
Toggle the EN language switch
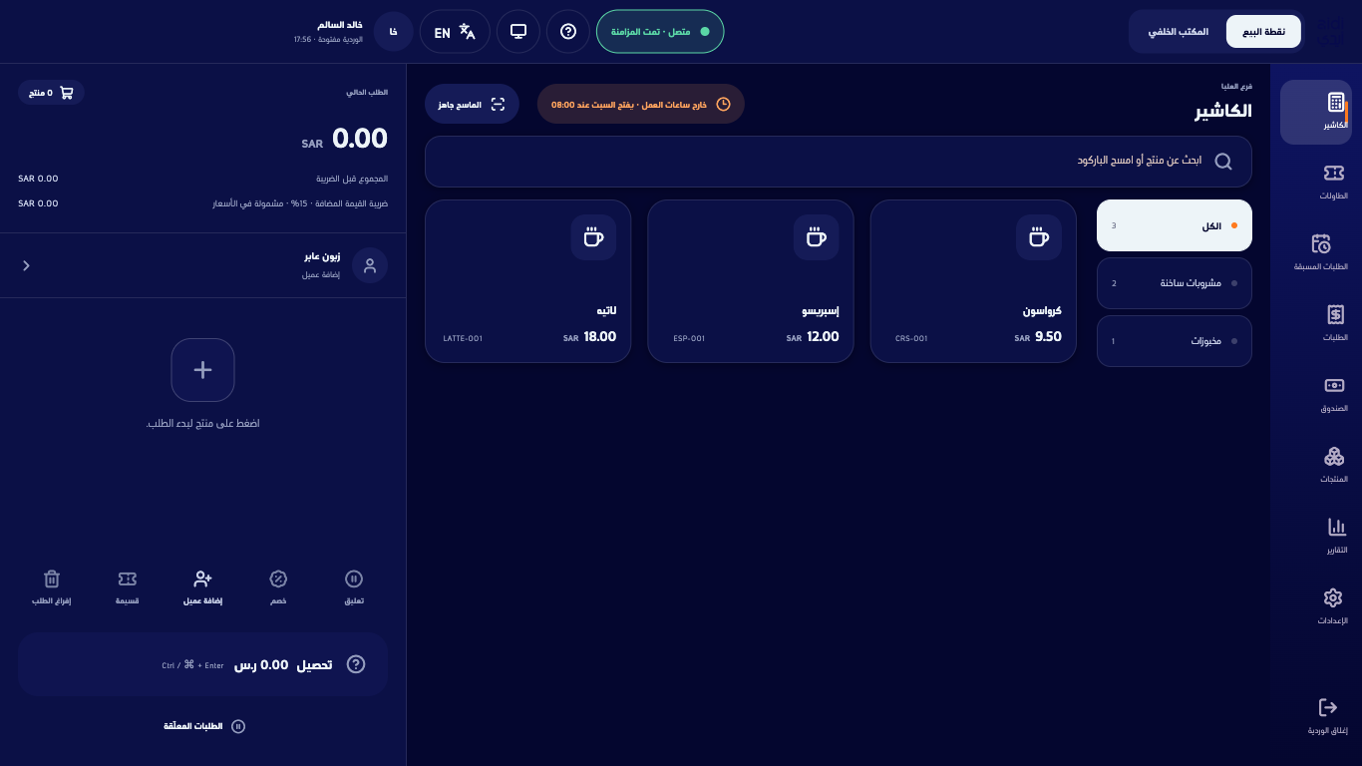455,31
